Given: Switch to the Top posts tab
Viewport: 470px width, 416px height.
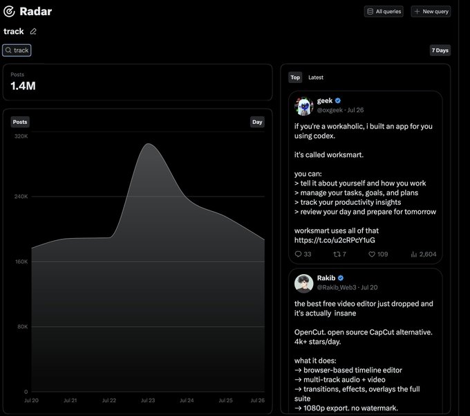Looking at the screenshot, I should point(295,78).
